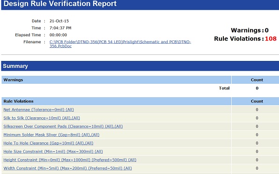
Task: Select the elapsed time 00:00:00
Action: click(58, 35)
